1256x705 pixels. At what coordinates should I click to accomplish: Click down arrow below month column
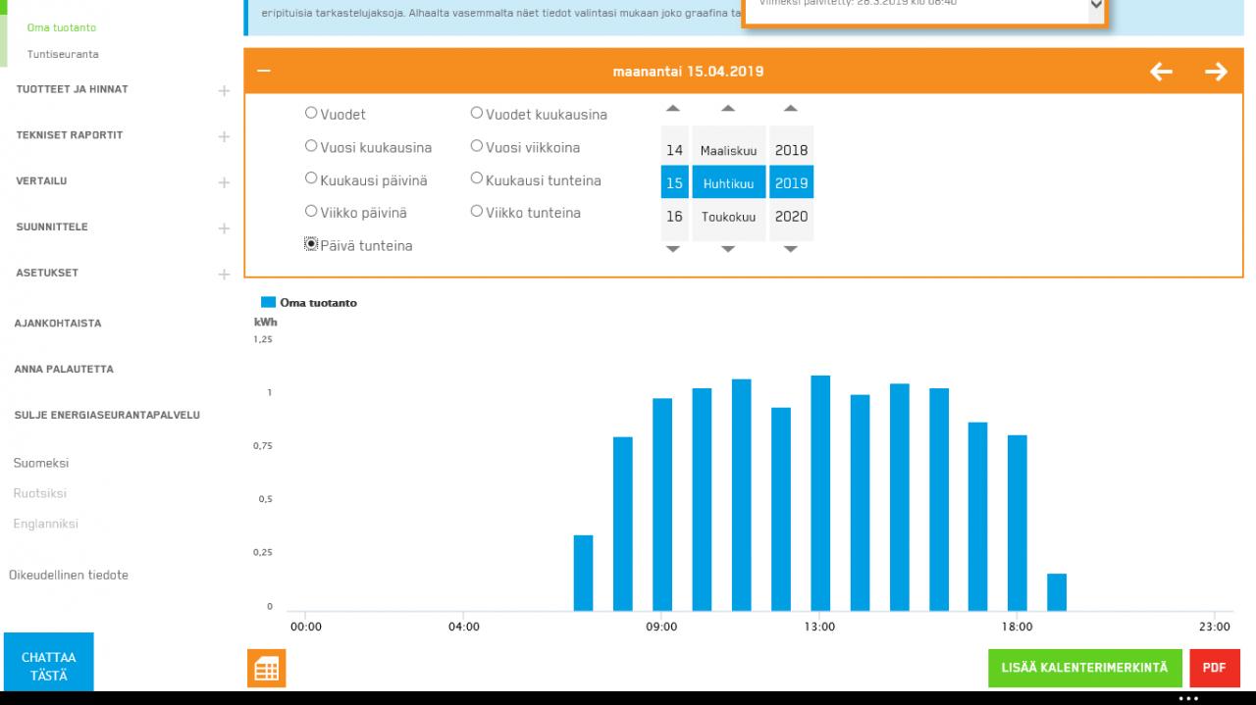[728, 249]
